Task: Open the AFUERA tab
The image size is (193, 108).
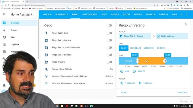Action: point(138,14)
